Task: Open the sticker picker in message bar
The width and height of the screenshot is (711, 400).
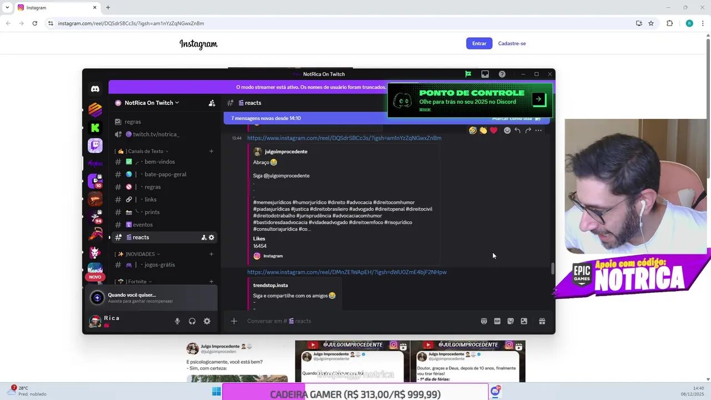Action: pyautogui.click(x=510, y=321)
